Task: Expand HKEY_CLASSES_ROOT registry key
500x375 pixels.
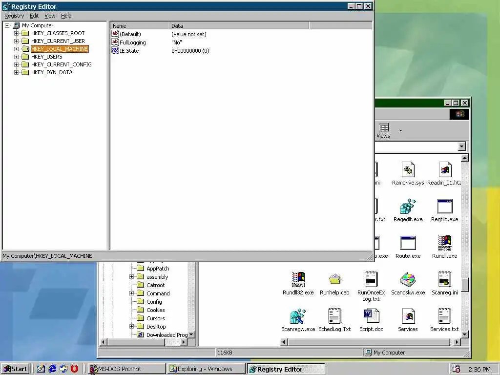Action: click(16, 33)
